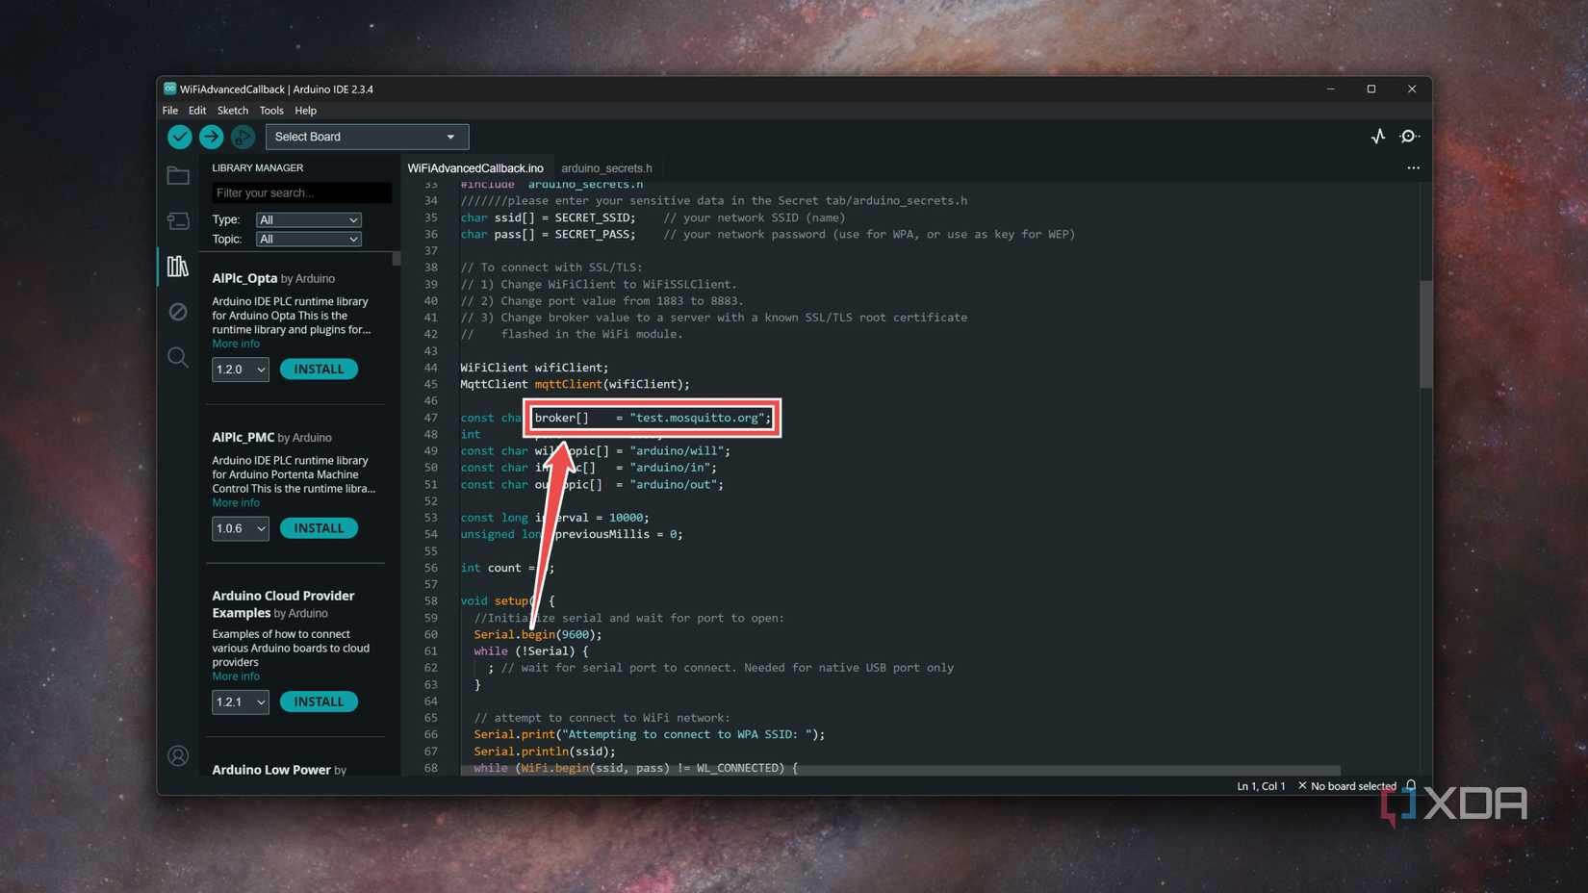Select the Library Manager books icon

click(x=178, y=267)
